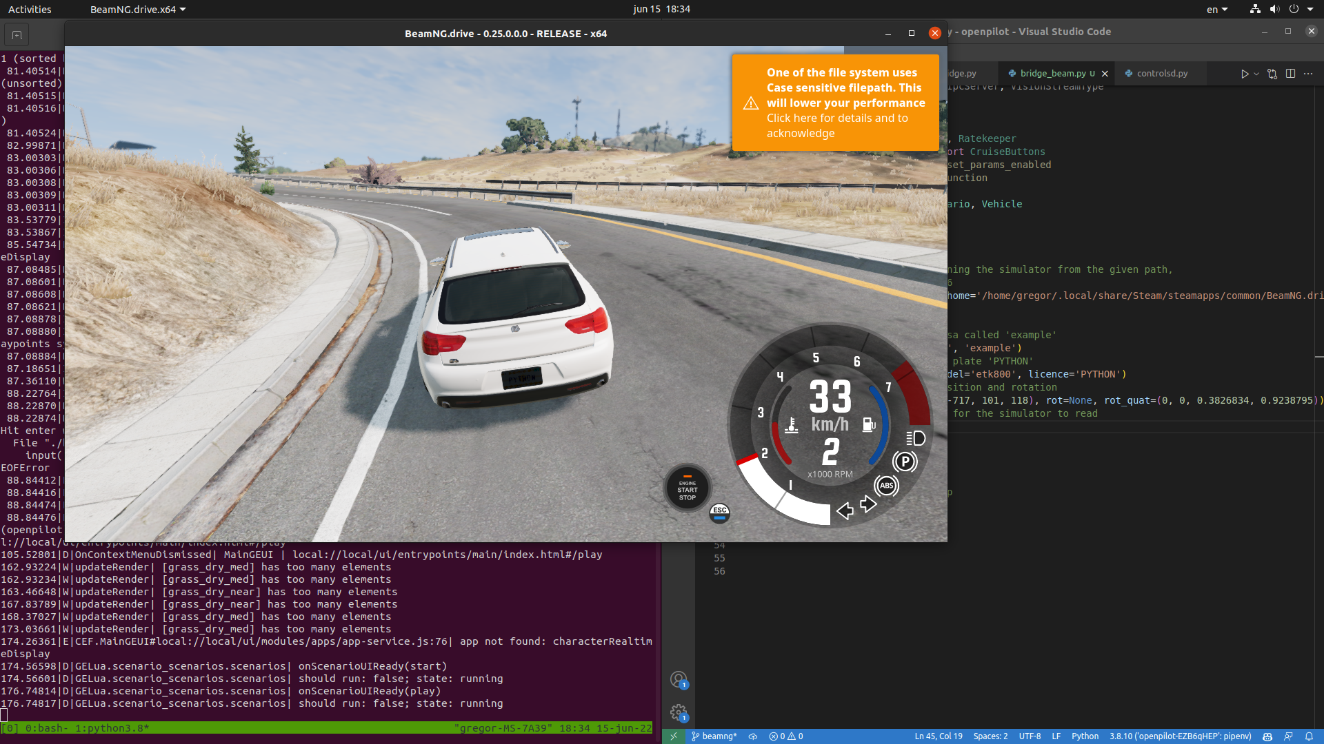Screen dimensions: 1324x744
Task: Click the coolant temperature gauge icon
Action: [792, 425]
